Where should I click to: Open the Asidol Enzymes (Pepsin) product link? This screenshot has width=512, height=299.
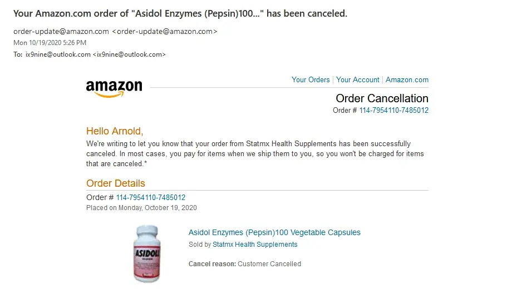pyautogui.click(x=274, y=232)
